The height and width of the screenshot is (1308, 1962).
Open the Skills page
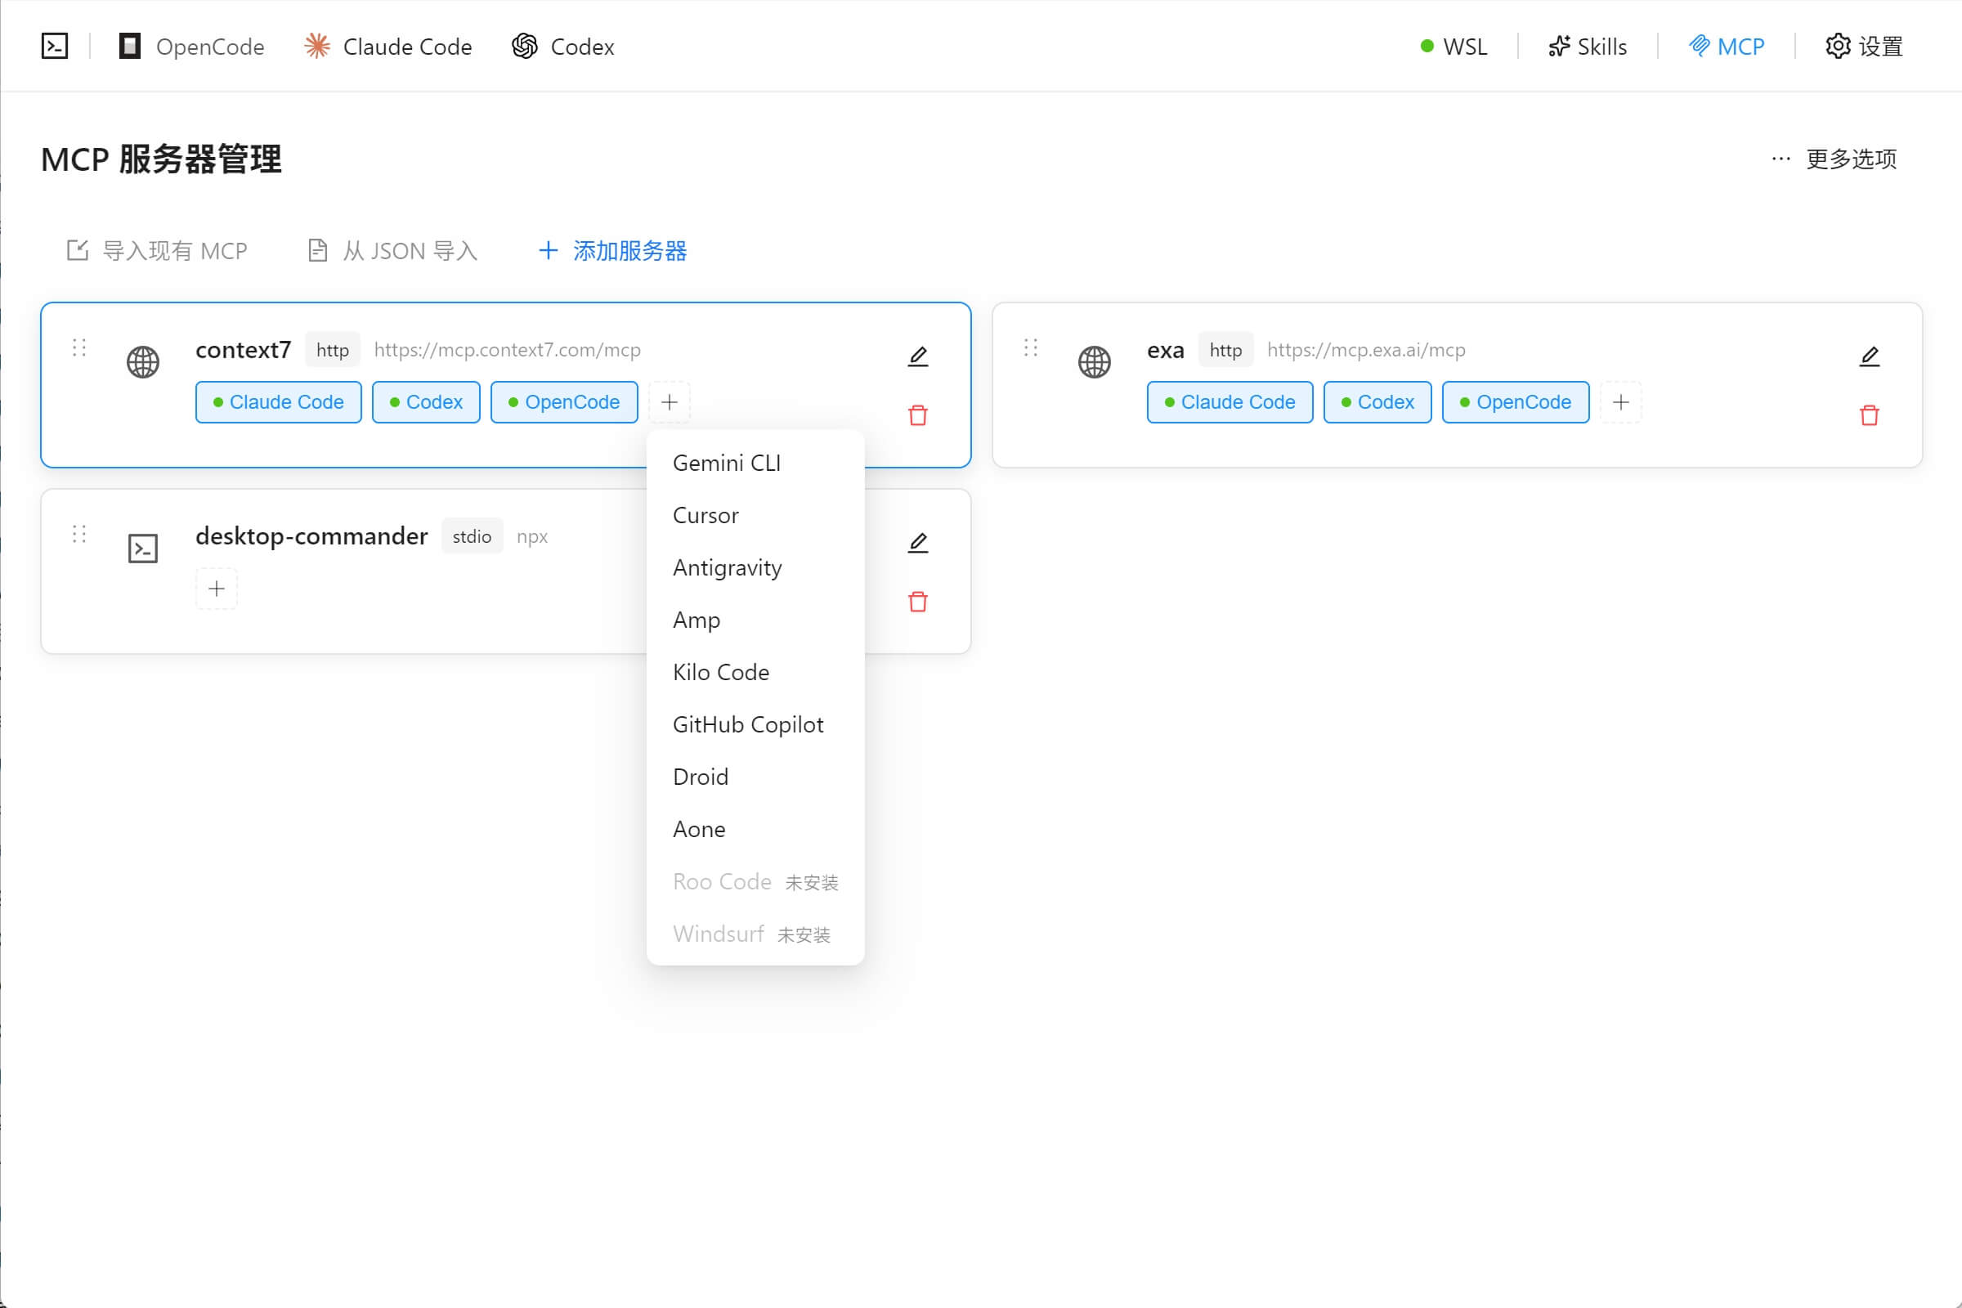tap(1588, 46)
